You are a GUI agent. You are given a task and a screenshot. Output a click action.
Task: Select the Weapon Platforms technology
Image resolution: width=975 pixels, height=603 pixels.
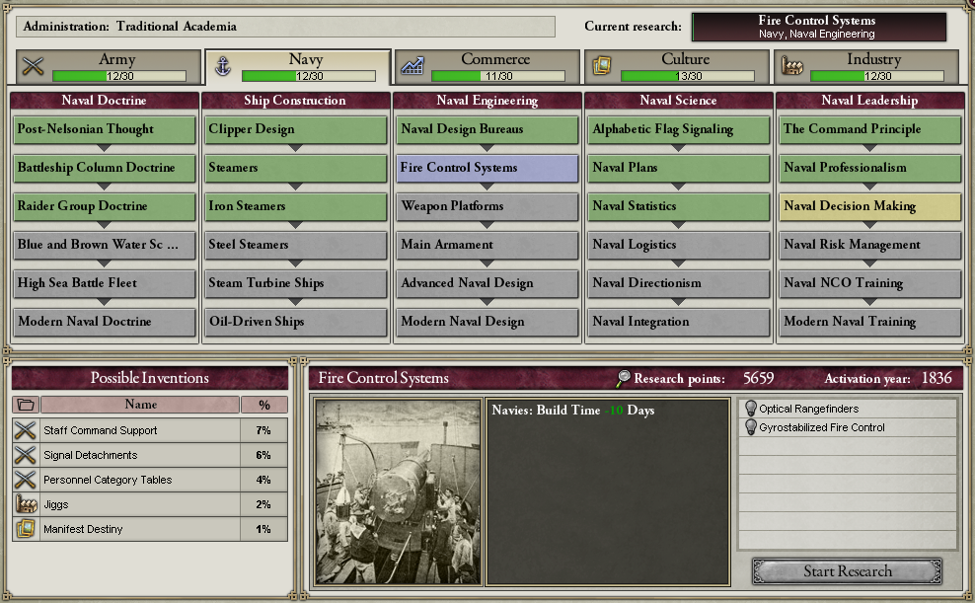pyautogui.click(x=487, y=206)
